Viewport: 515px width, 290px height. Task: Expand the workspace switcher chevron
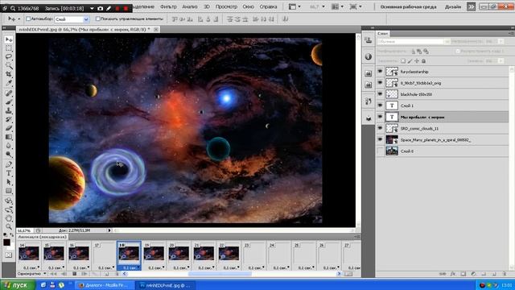pos(471,6)
